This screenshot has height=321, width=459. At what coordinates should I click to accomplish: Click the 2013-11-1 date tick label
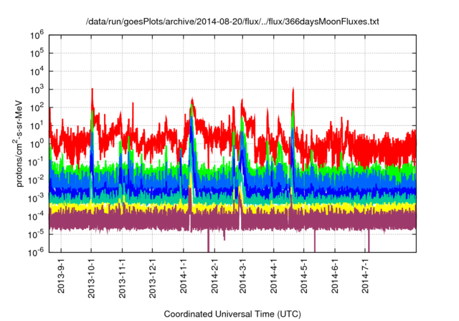coord(122,277)
